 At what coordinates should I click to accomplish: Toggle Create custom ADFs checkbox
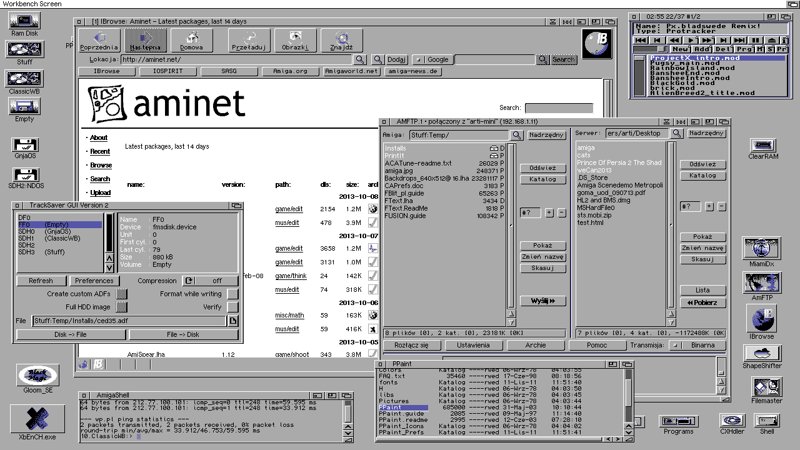pos(122,294)
